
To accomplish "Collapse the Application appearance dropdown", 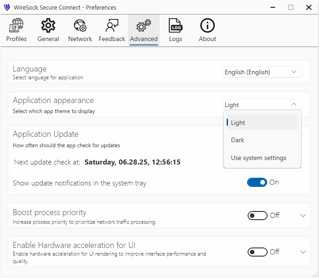I will [262, 104].
